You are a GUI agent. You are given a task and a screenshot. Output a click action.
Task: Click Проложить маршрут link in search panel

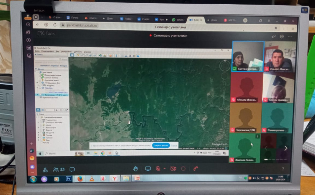[49, 66]
